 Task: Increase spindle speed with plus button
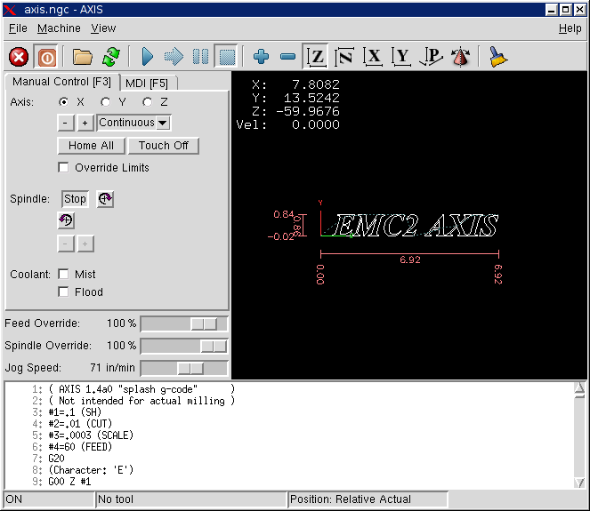tap(85, 244)
